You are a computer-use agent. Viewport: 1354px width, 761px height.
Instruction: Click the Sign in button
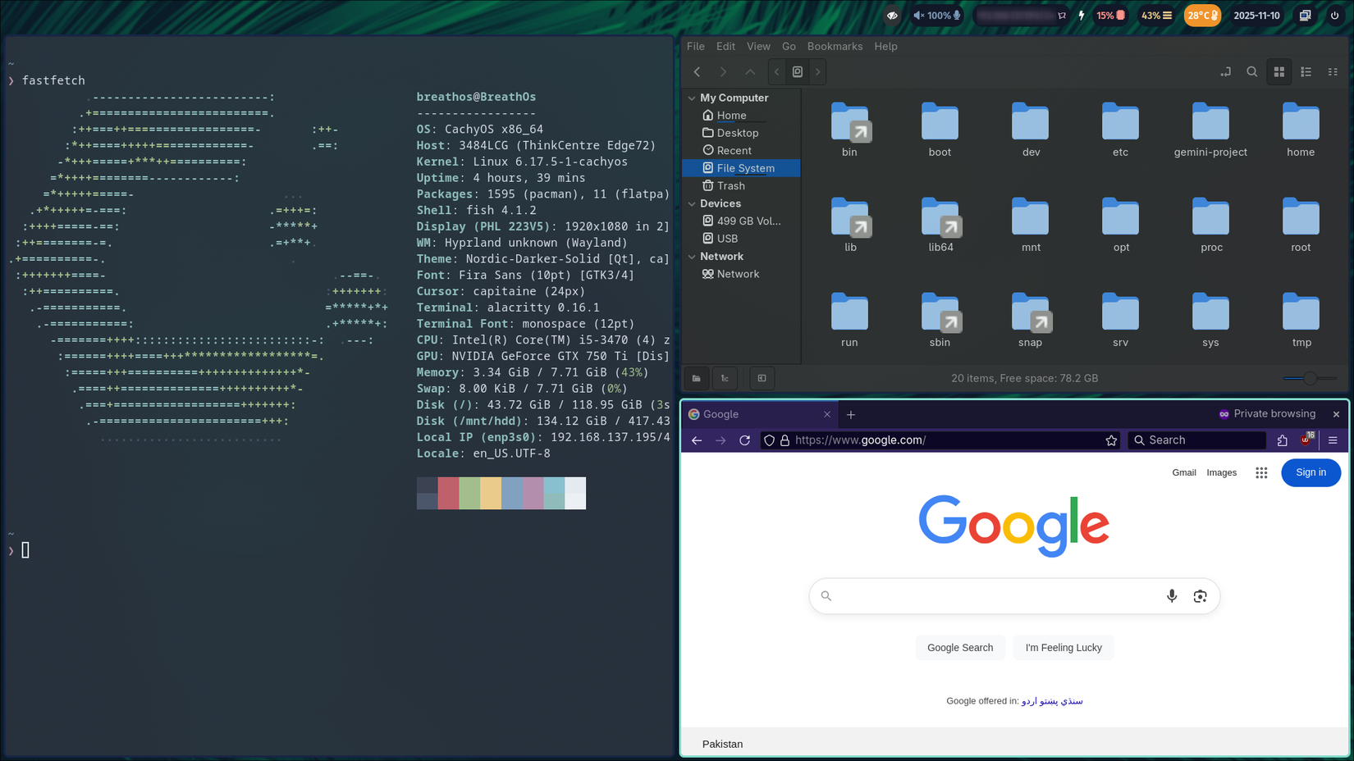[x=1311, y=472]
